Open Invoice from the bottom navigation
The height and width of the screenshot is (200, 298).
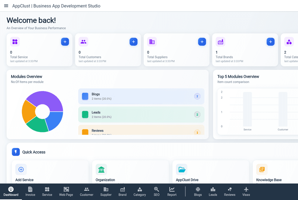pyautogui.click(x=30, y=192)
